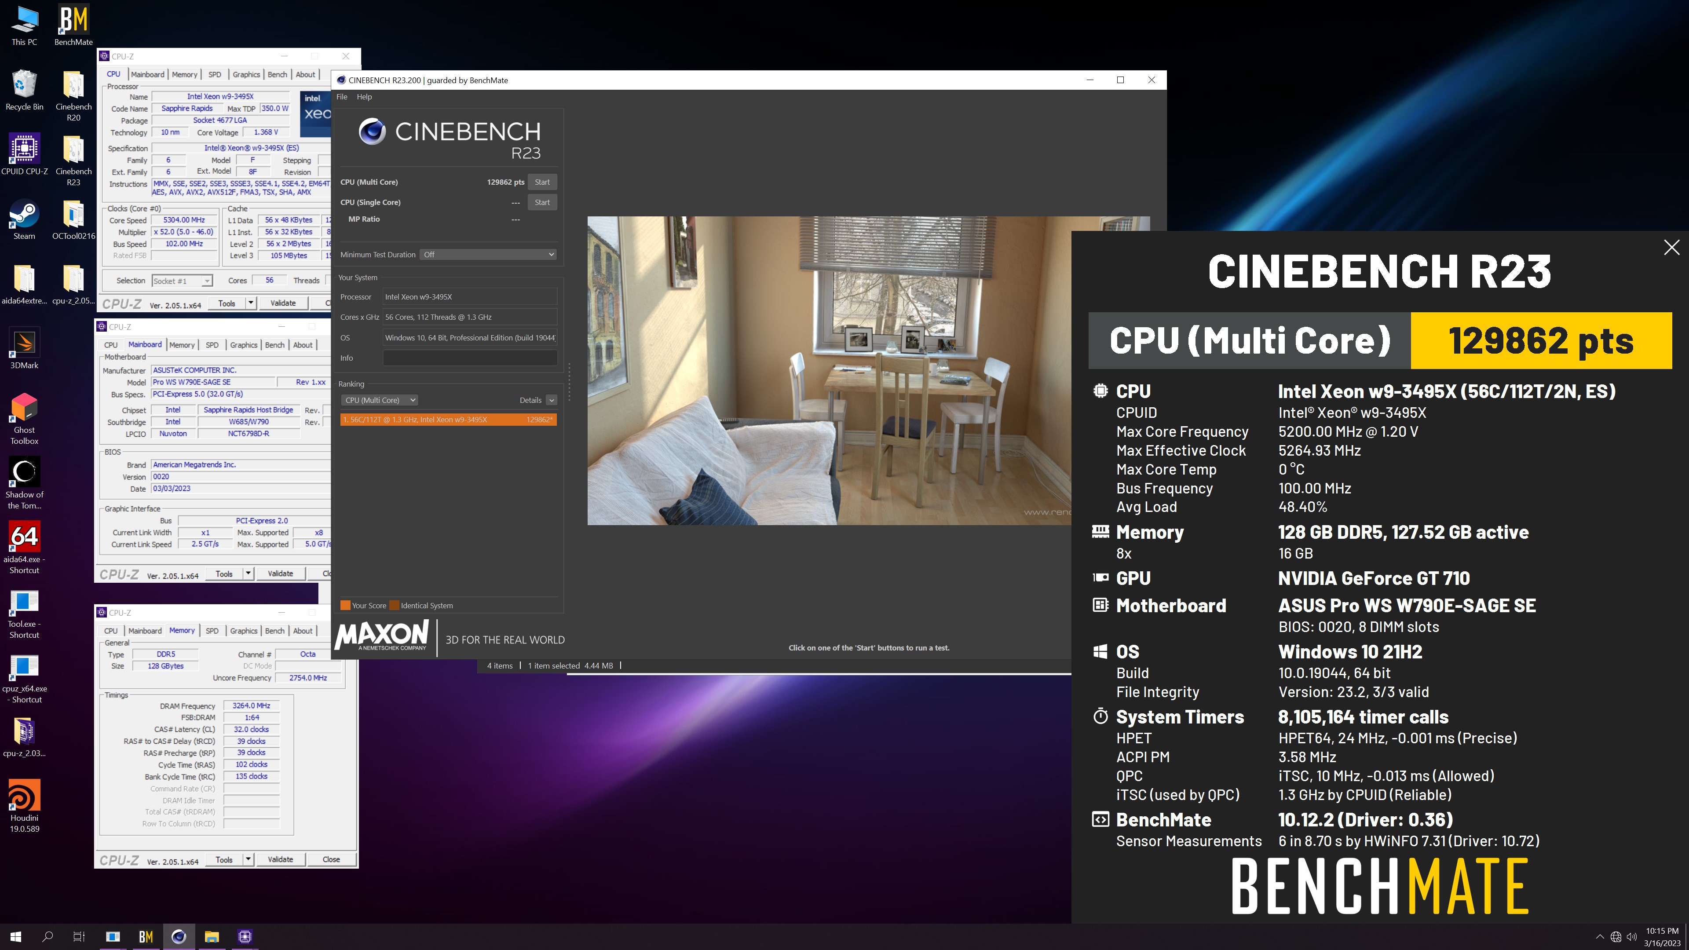Select Graphics tab in Memory CPU-Z window
The image size is (1689, 950).
point(243,631)
